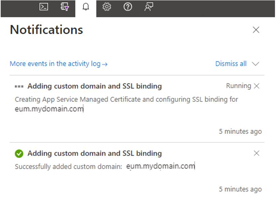Dismiss the successful custom domain notification
276x208 pixels.
coord(257,153)
